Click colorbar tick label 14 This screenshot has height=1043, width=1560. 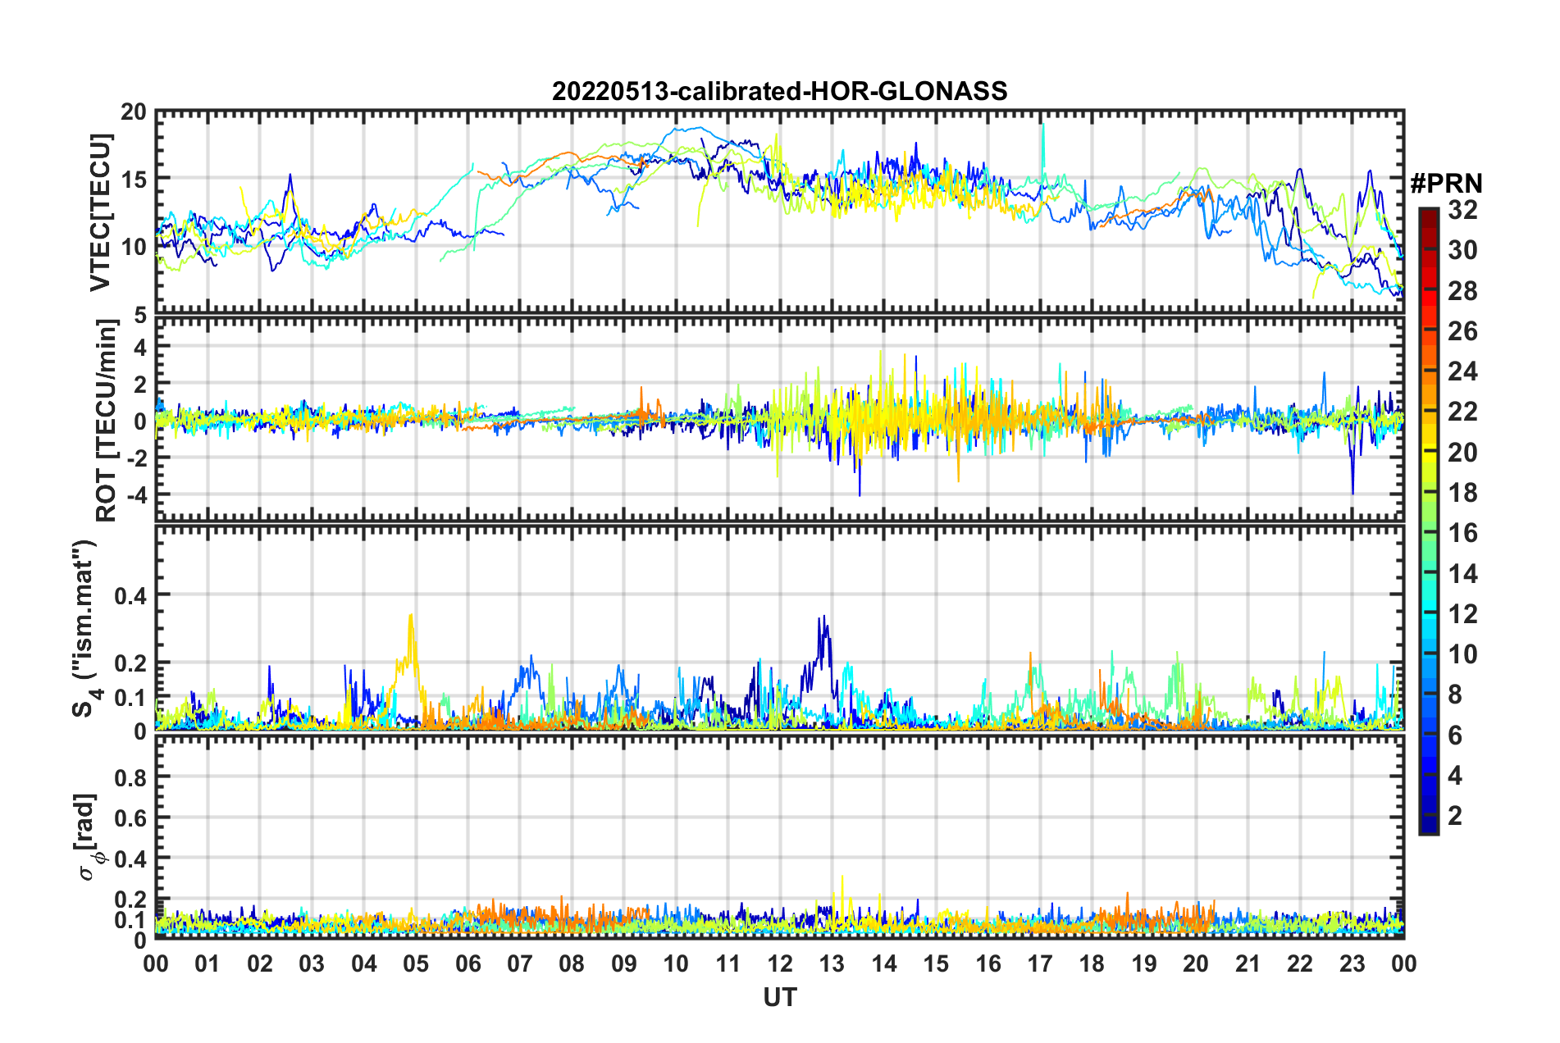(1462, 574)
